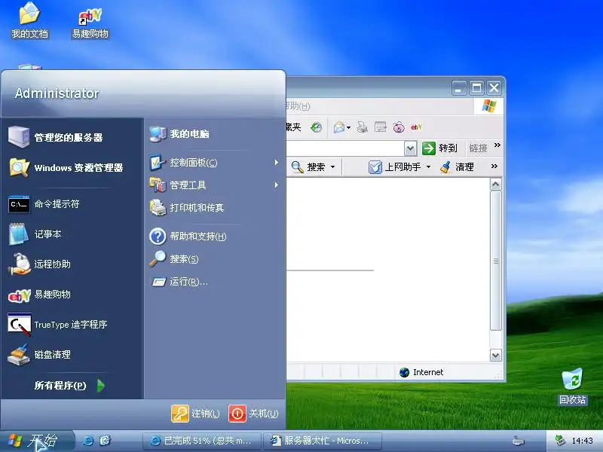Viewport: 603px width, 452px height.
Task: Click the 转到 Go button
Action: pos(439,148)
